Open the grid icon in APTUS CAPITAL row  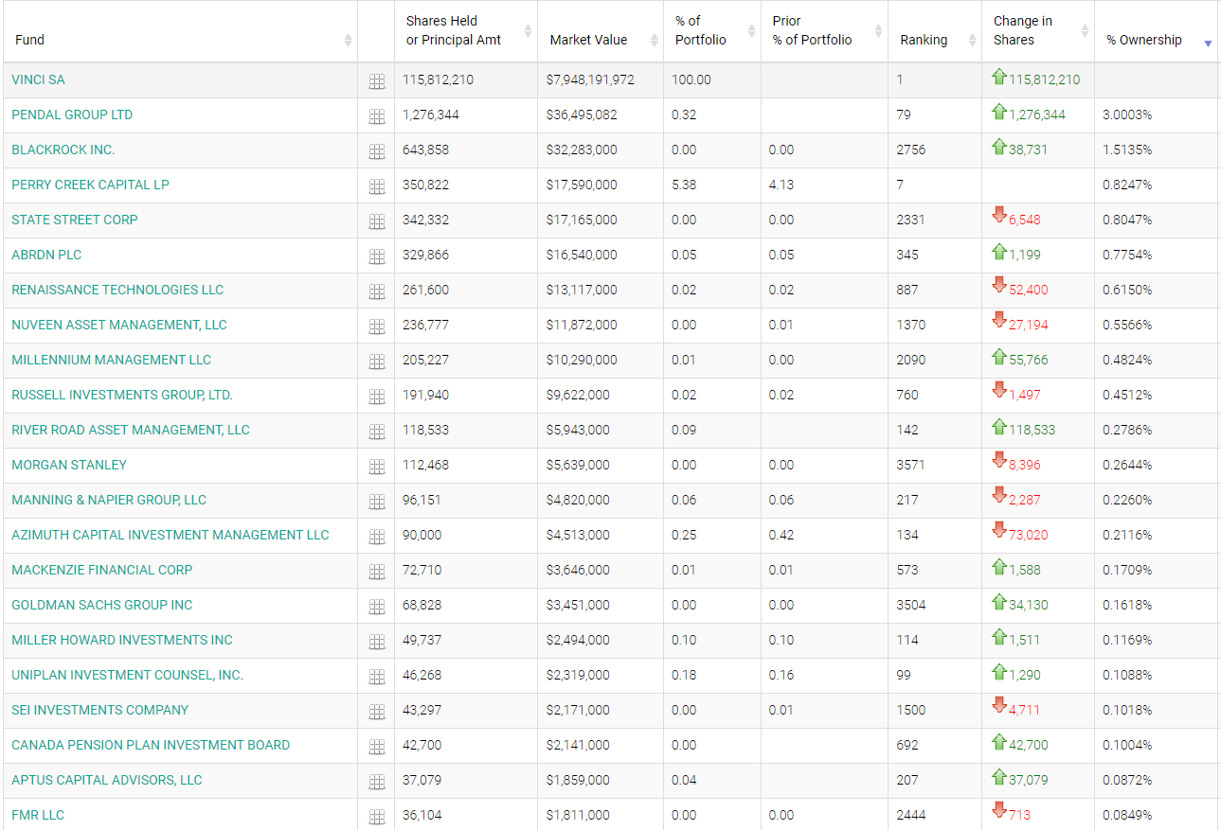pos(376,783)
